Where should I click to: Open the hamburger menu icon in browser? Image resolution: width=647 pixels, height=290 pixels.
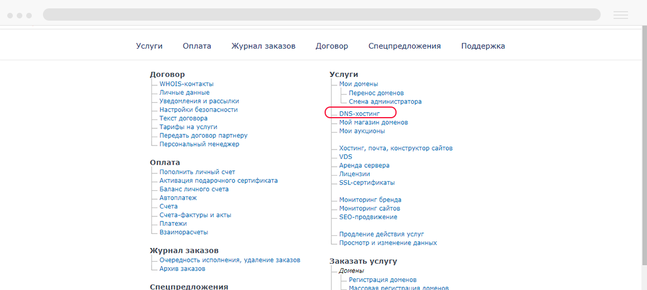pyautogui.click(x=621, y=15)
